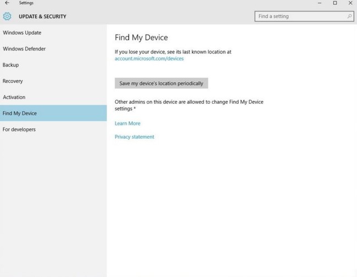Viewport: 357px width, 277px height.
Task: Click Save my device's location periodically button
Action: (161, 83)
